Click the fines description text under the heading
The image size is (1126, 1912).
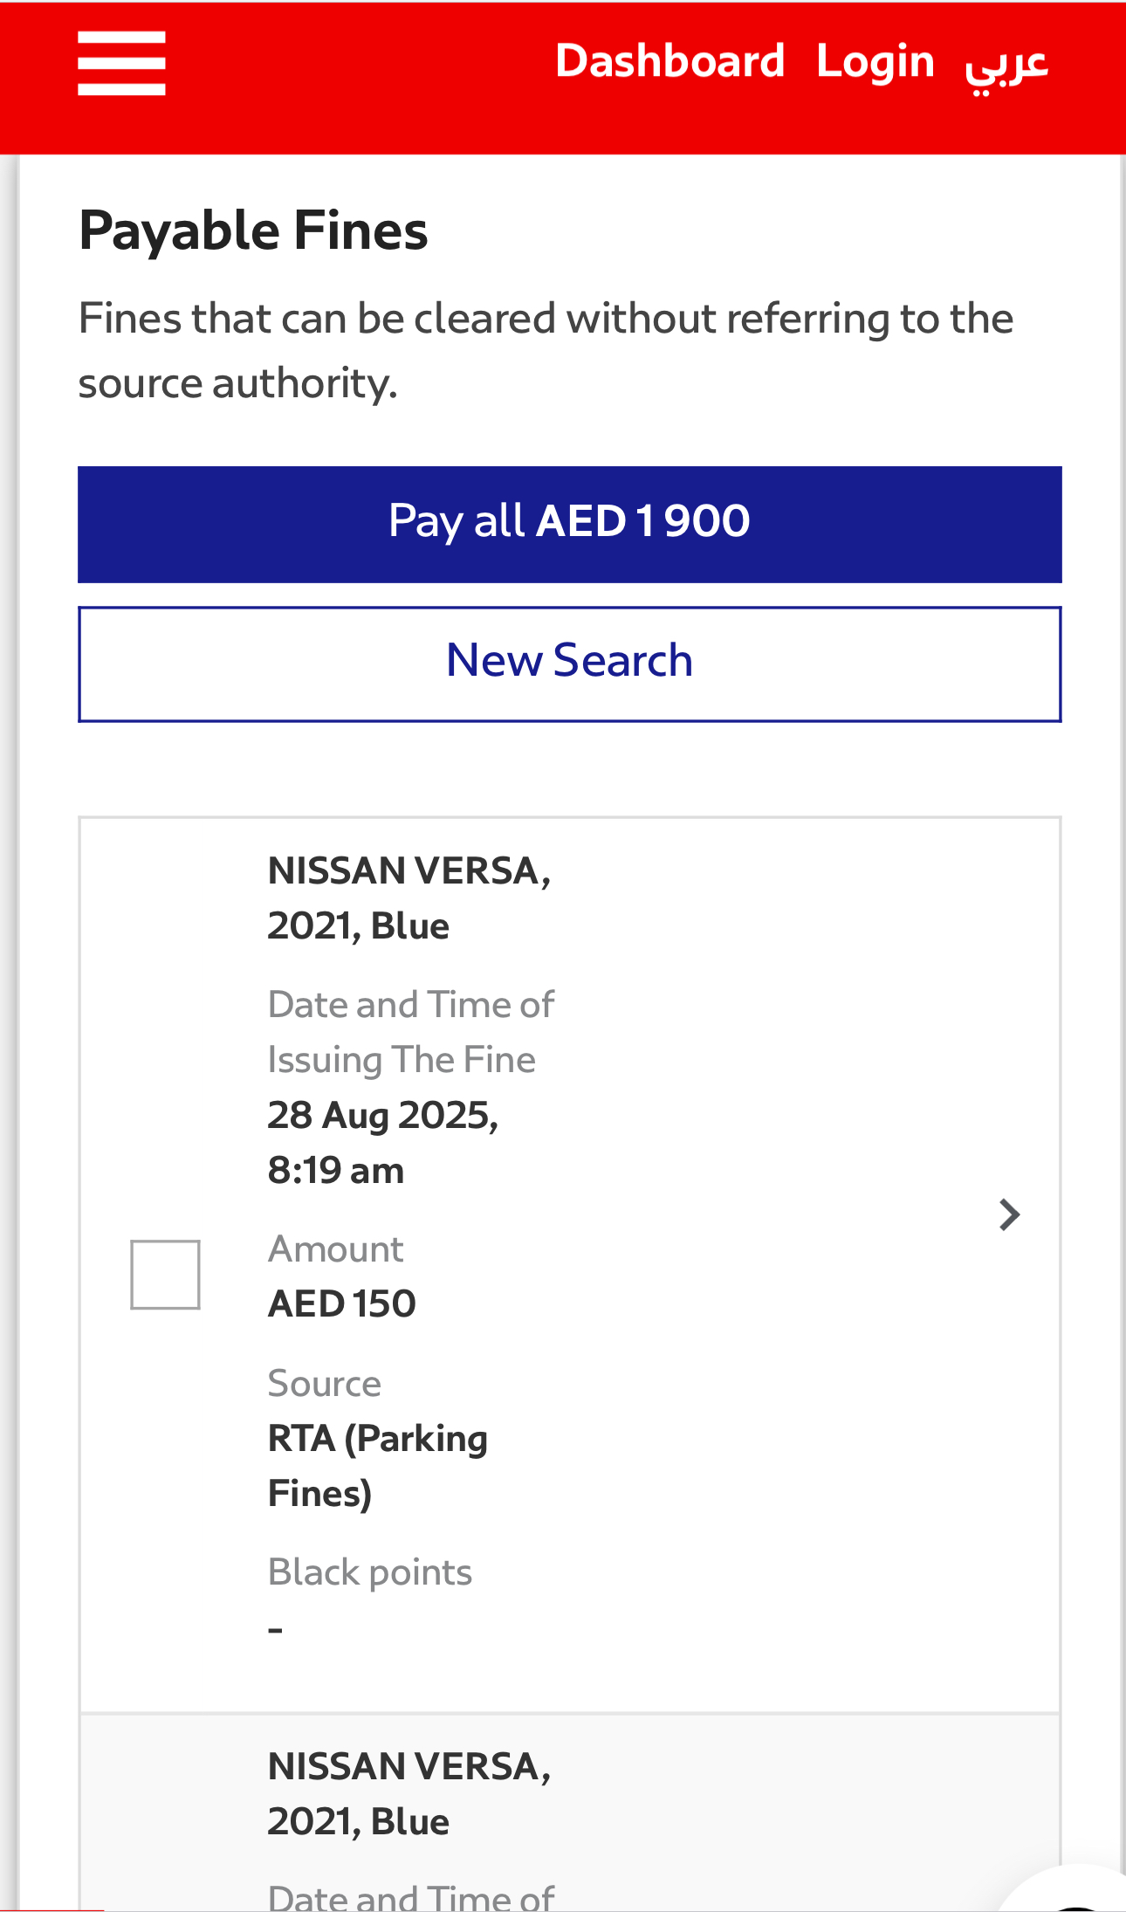(x=546, y=350)
